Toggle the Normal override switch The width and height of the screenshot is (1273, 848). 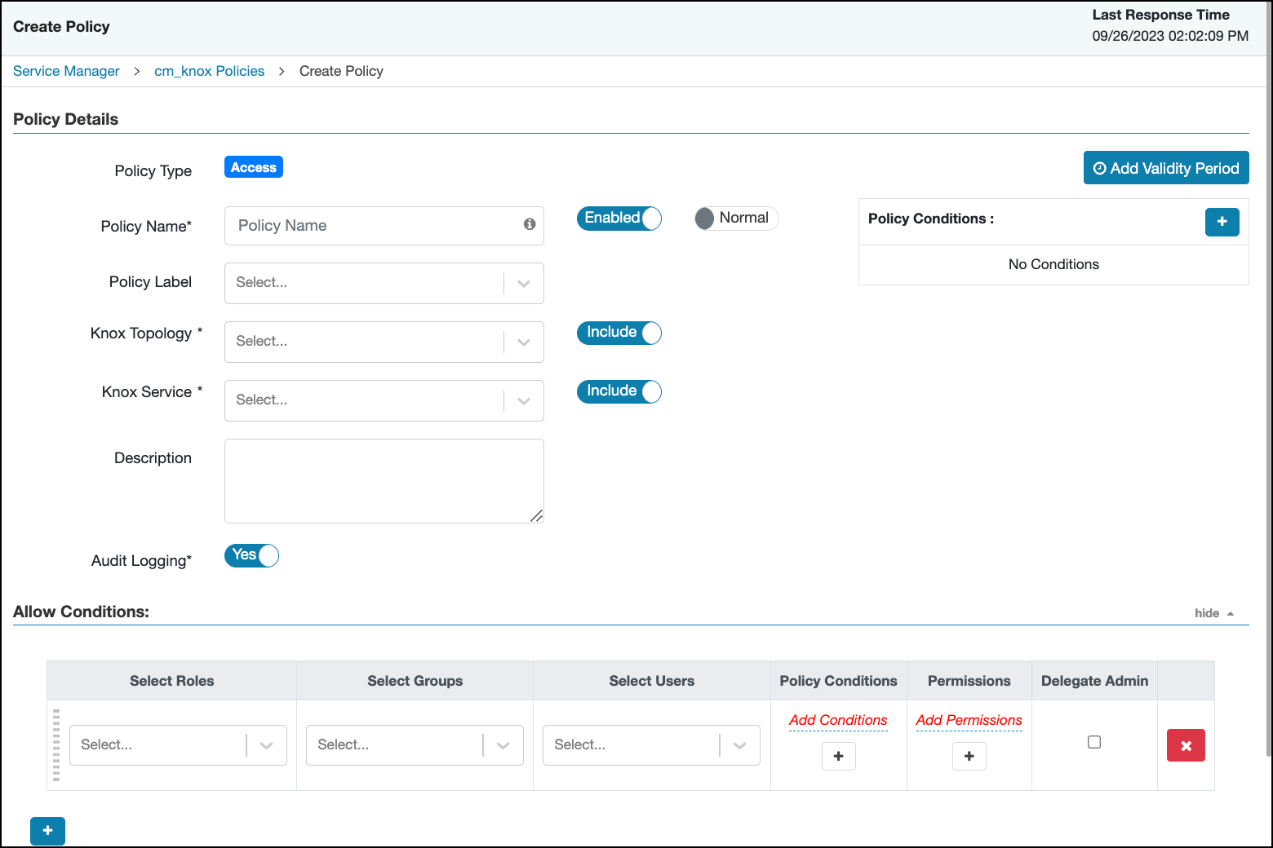coord(736,219)
